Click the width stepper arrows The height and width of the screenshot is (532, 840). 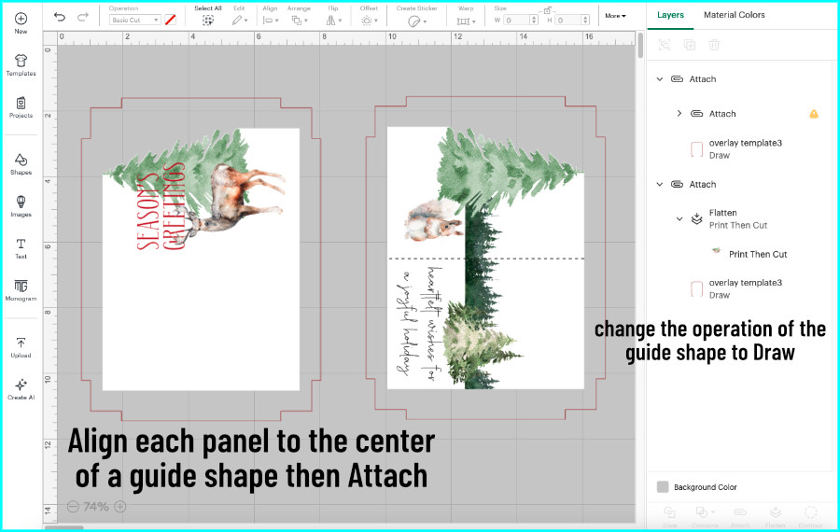(x=534, y=20)
